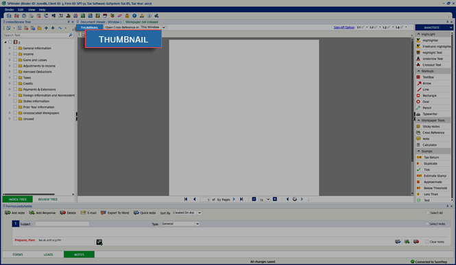The height and width of the screenshot is (265, 456).
Task: Select the Oval markup tool
Action: click(433, 101)
